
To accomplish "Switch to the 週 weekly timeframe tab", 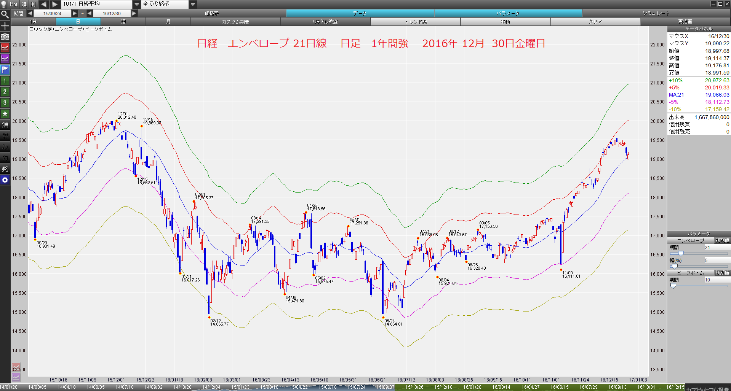I will (x=123, y=22).
